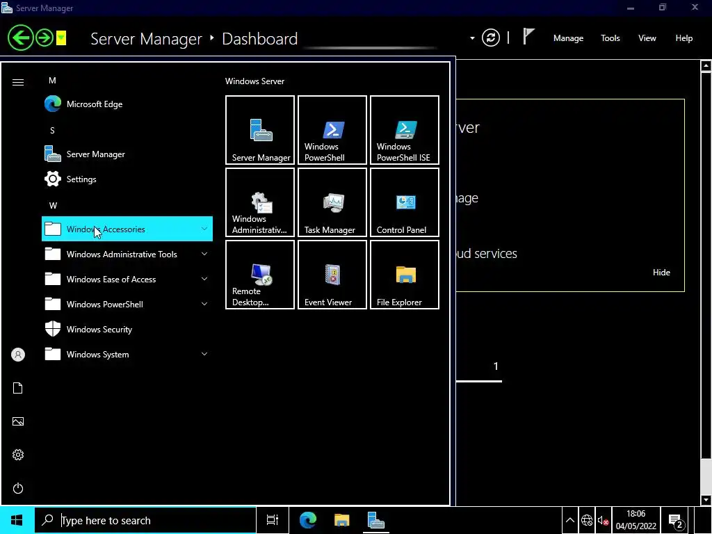Screen dimensions: 712x534
Task: Launch Edge from the taskbar
Action: [x=308, y=520]
